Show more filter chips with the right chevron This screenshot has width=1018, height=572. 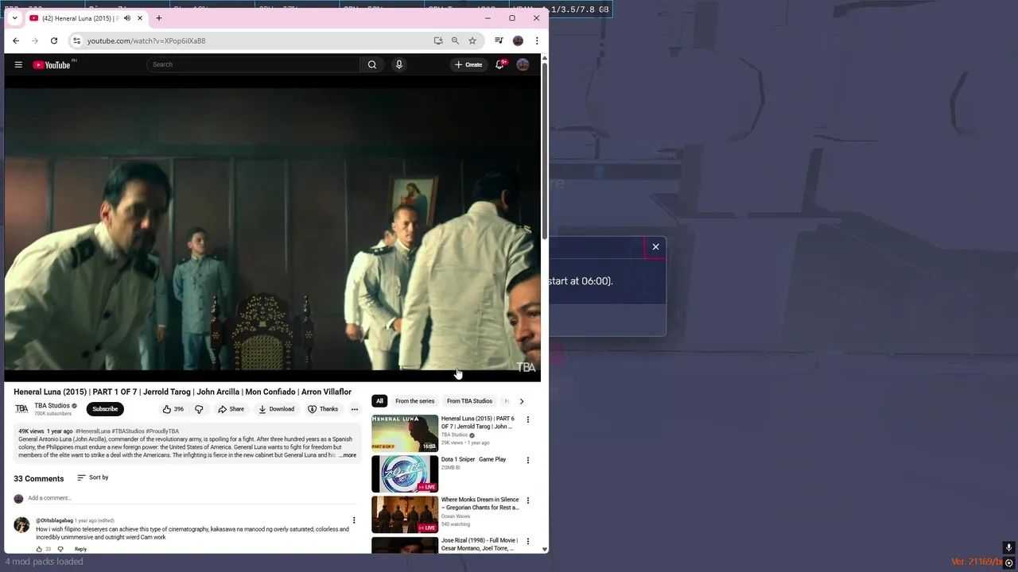click(522, 401)
